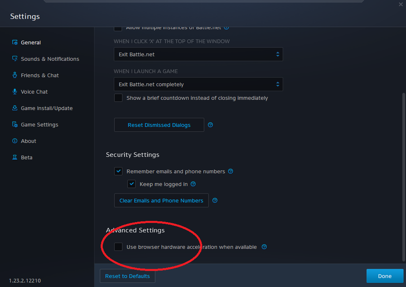
Task: Toggle browser hardware acceleration checkbox
Action: (x=118, y=247)
